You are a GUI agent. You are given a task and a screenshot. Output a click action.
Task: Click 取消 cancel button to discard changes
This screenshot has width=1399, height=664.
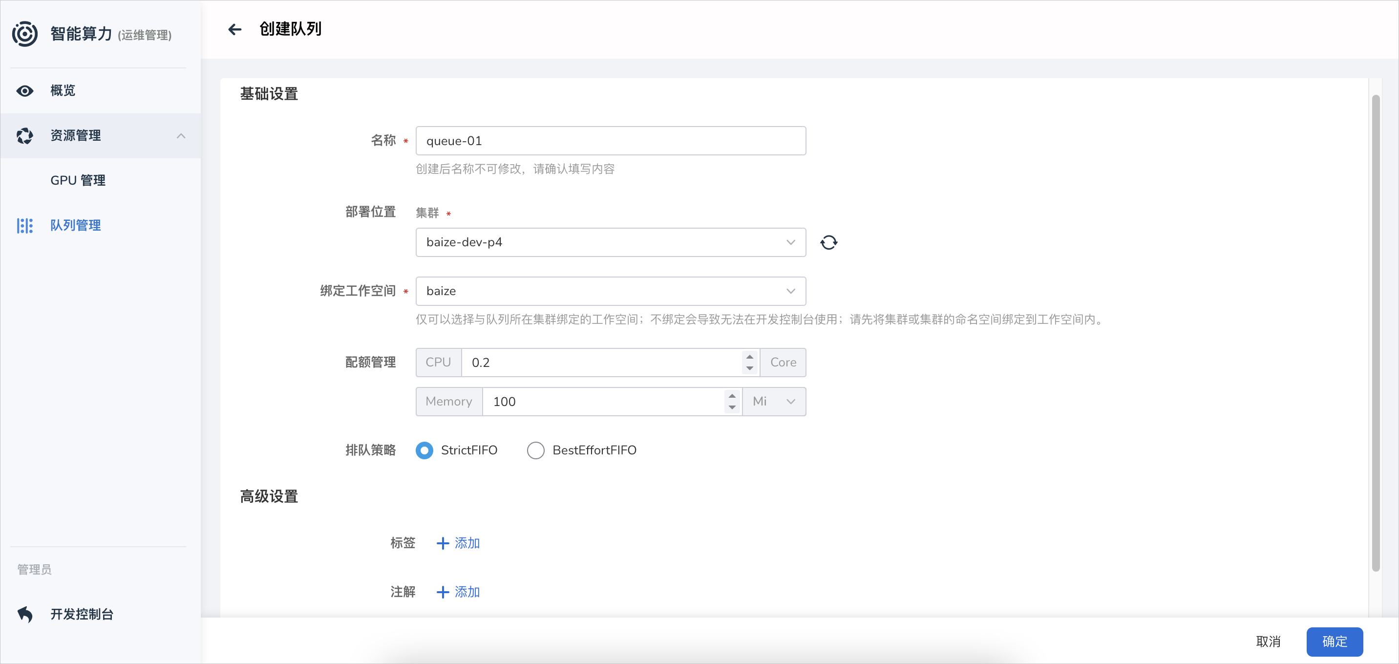coord(1272,642)
